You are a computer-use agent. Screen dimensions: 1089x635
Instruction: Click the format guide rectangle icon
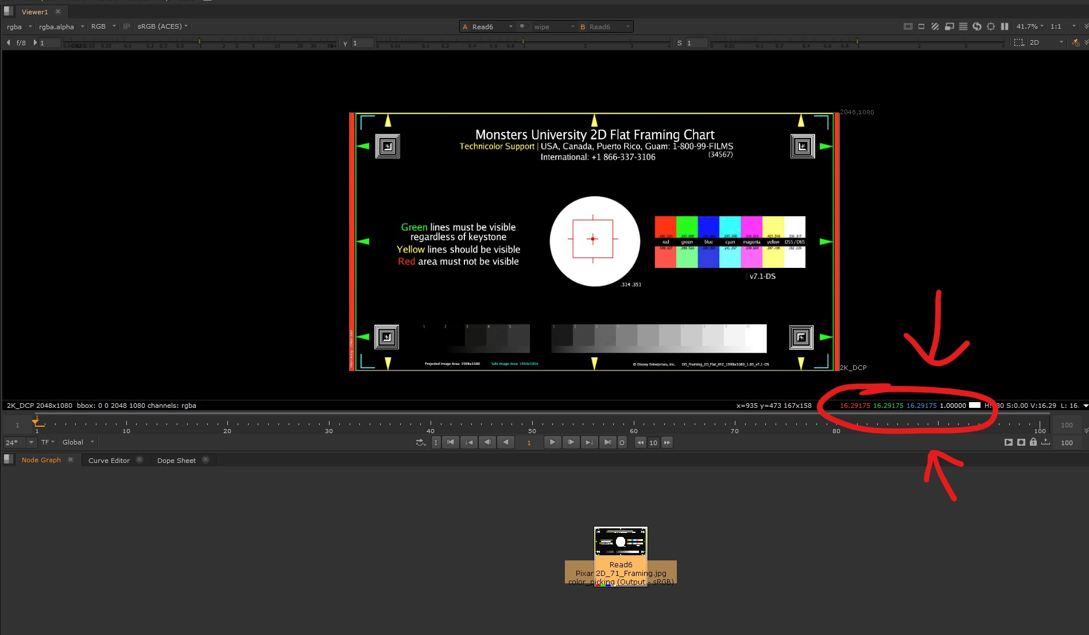pos(921,26)
